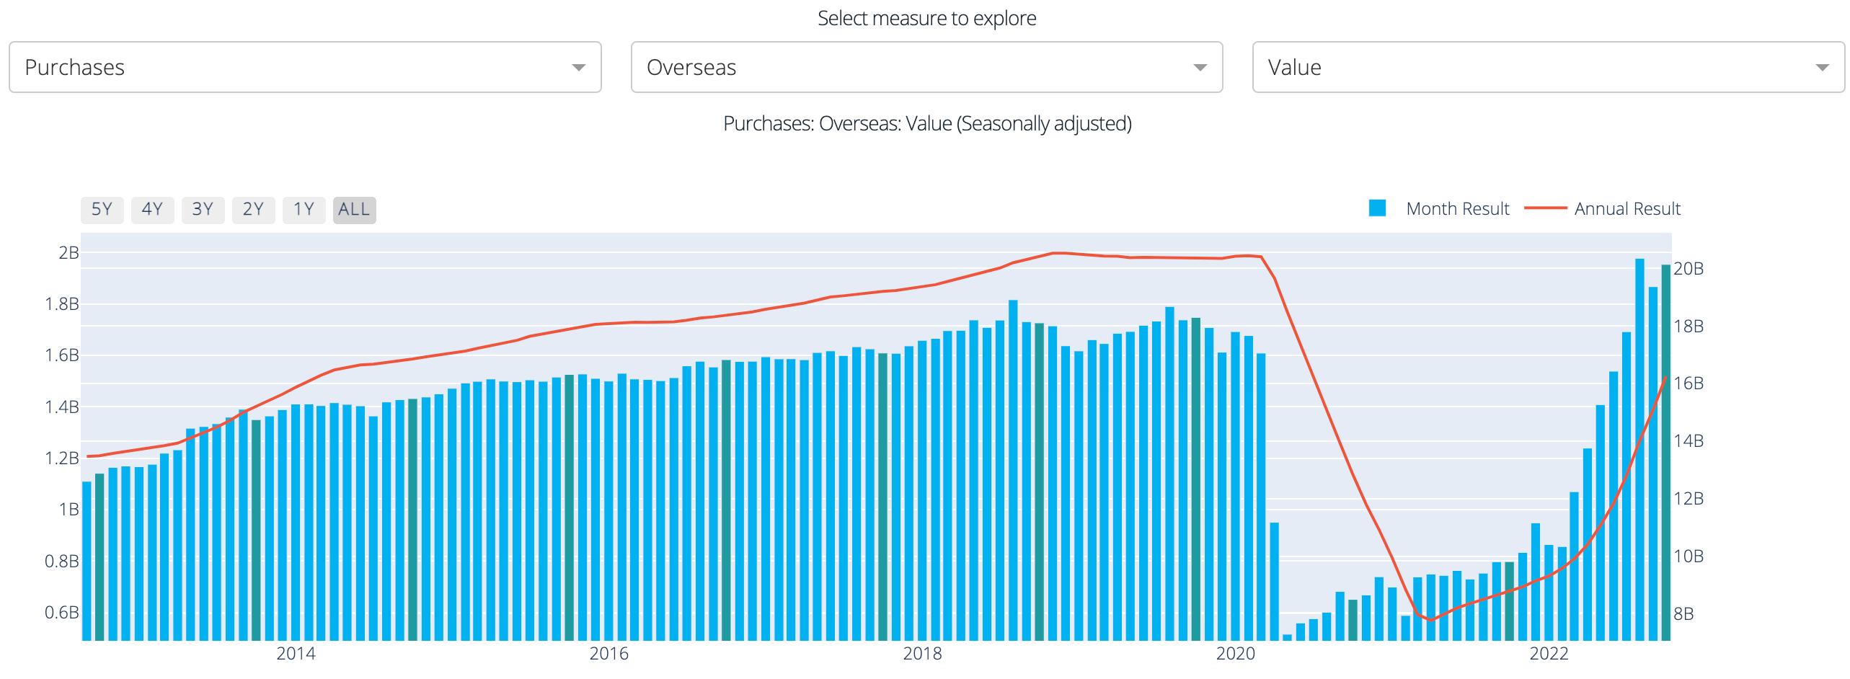
Task: Click the 12B right axis label
Action: click(1689, 499)
